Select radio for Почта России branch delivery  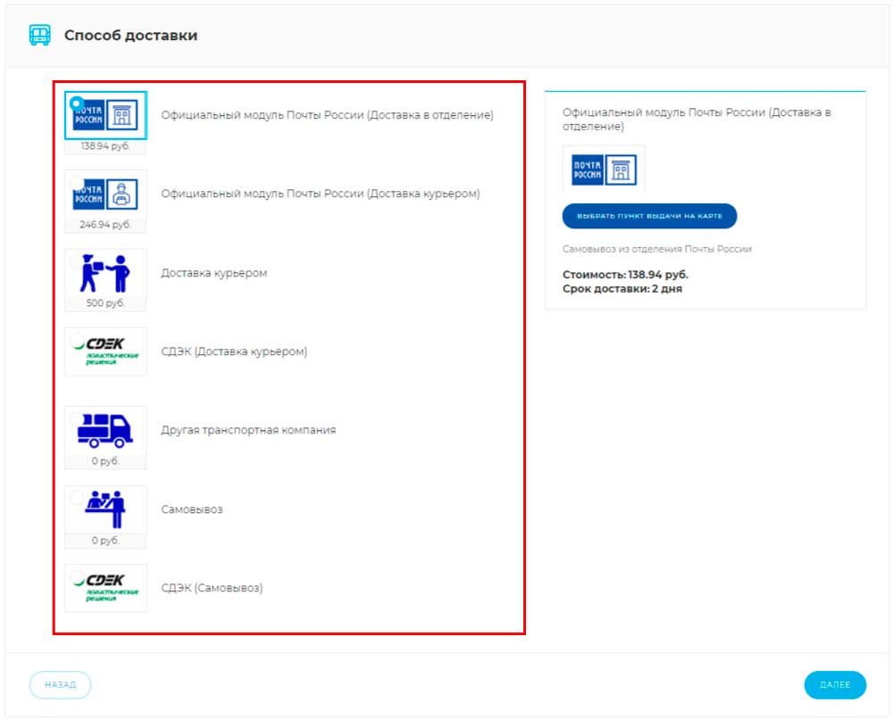pos(77,103)
